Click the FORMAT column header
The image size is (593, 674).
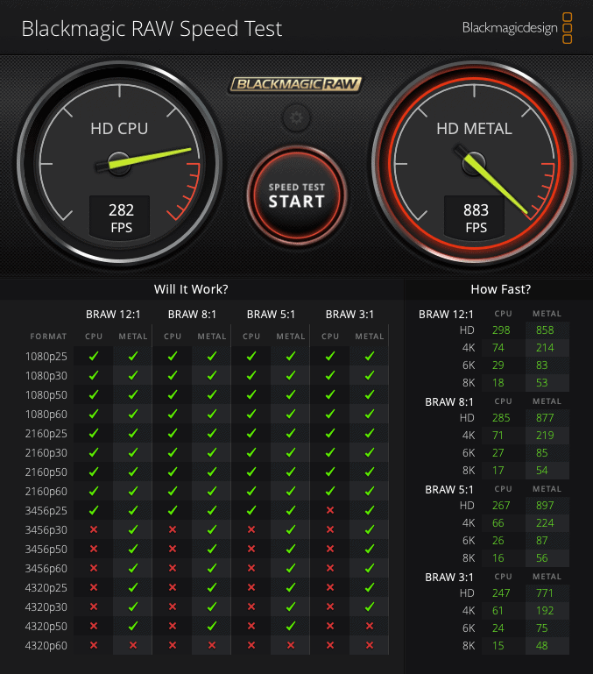[47, 337]
